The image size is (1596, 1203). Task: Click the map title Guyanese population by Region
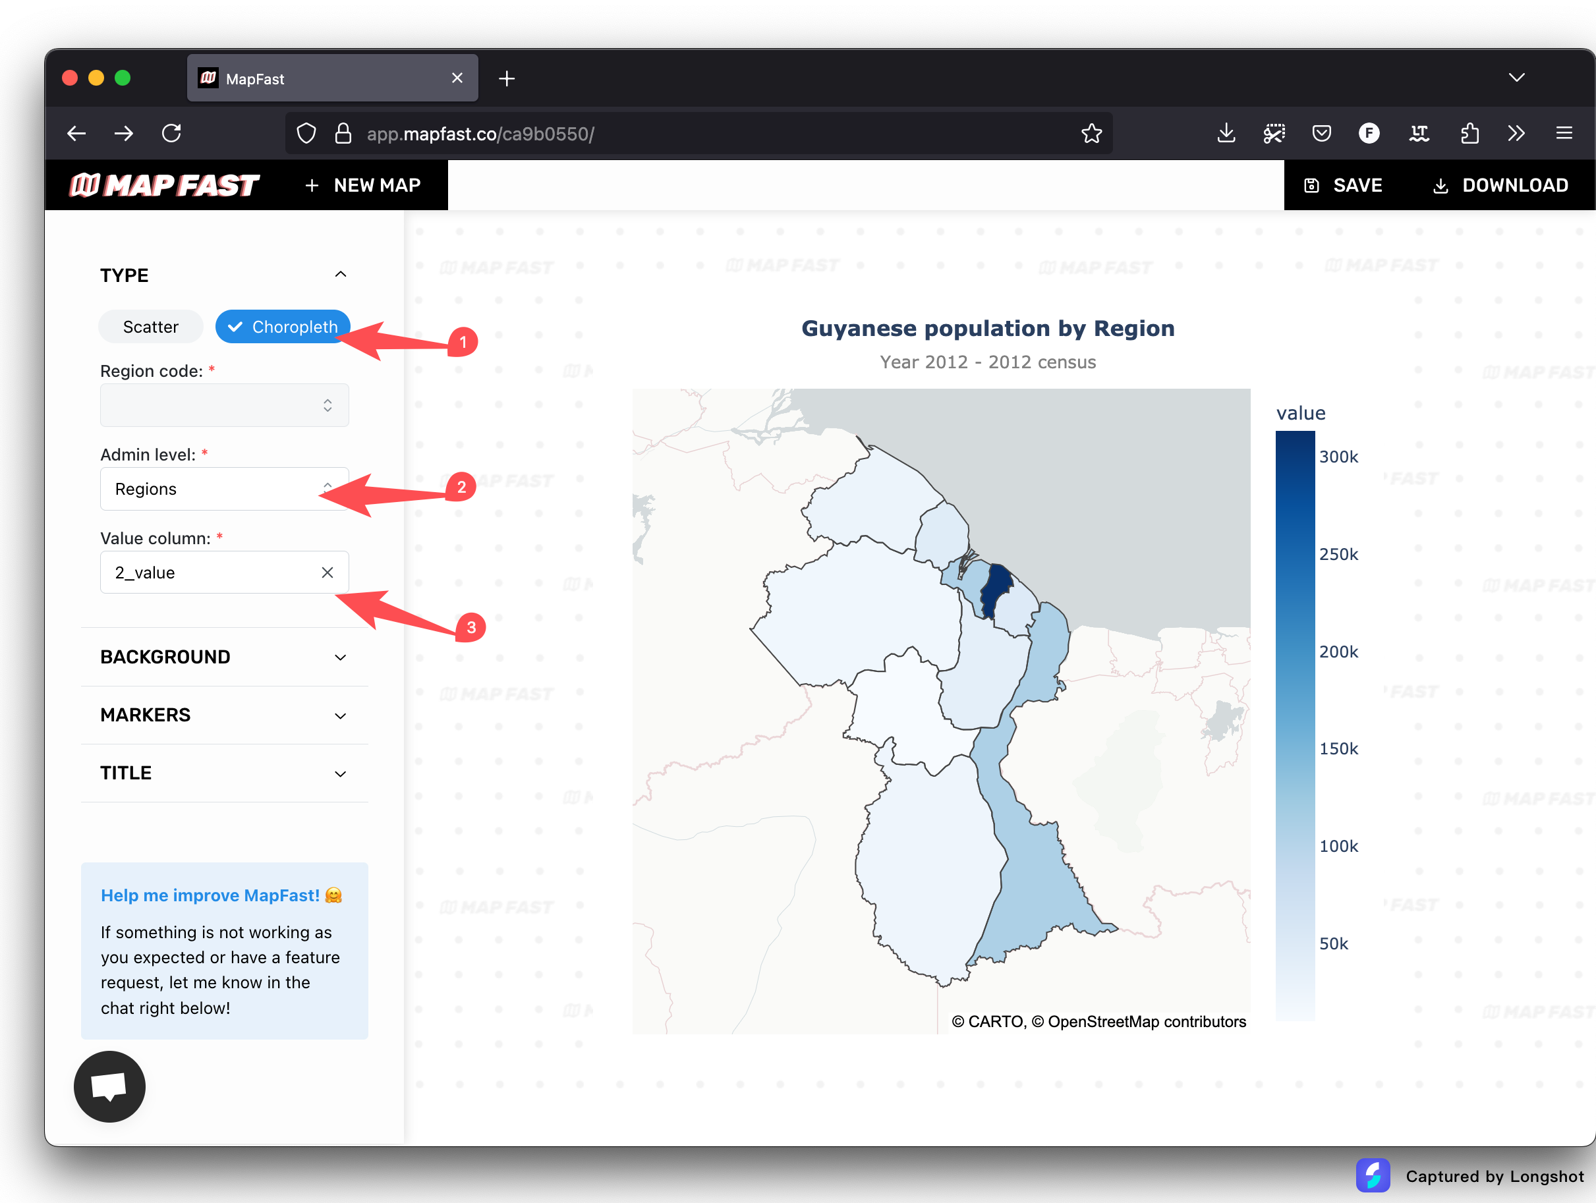[988, 328]
